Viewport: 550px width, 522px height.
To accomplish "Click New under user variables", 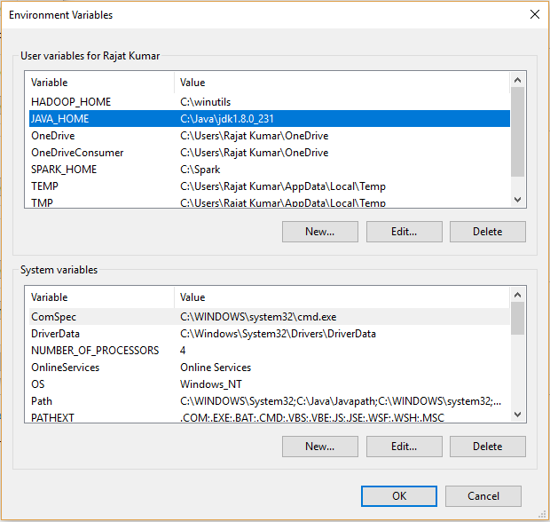I will click(319, 232).
